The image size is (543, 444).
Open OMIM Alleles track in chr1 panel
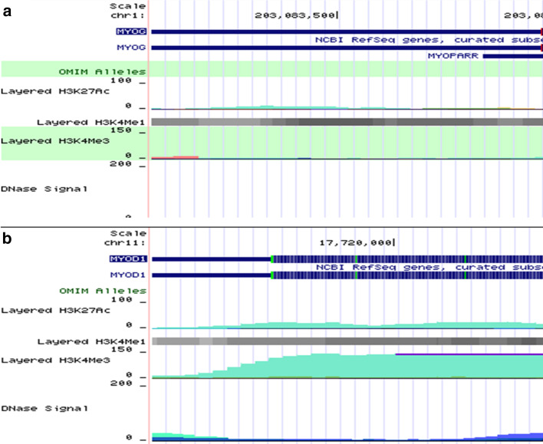click(x=102, y=71)
